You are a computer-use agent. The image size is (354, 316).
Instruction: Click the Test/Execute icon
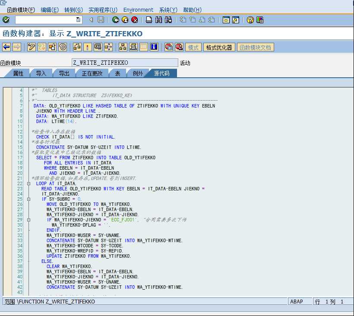[x=98, y=47]
